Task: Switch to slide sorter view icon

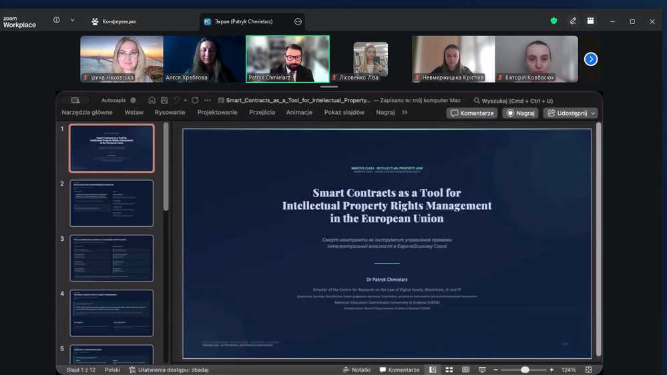Action: click(x=449, y=370)
